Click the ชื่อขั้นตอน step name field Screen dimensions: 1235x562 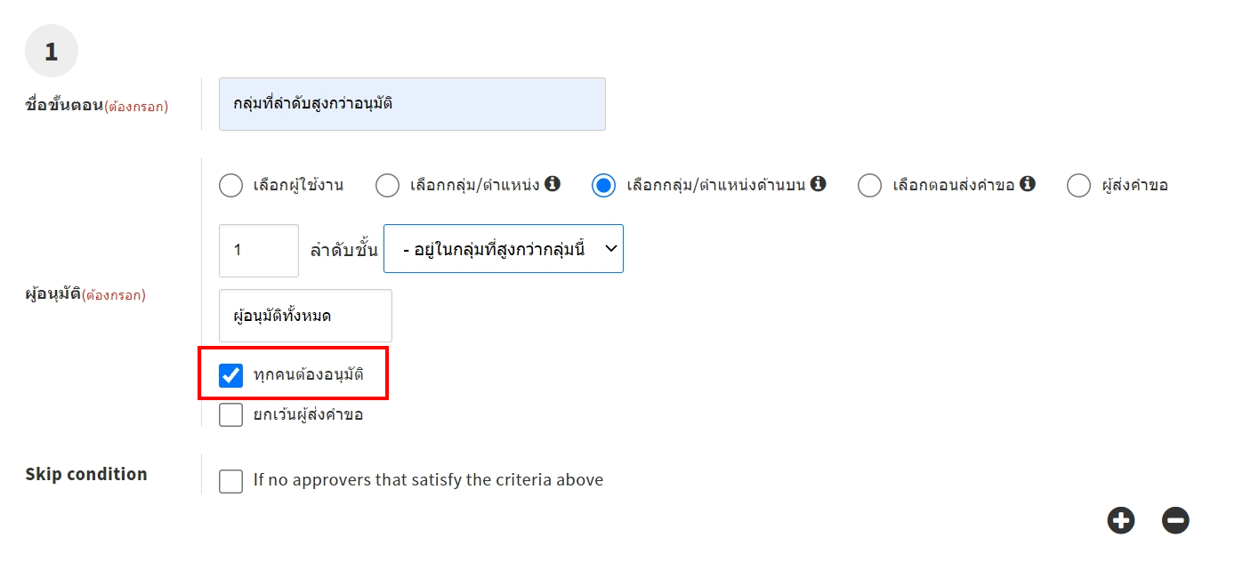click(412, 104)
